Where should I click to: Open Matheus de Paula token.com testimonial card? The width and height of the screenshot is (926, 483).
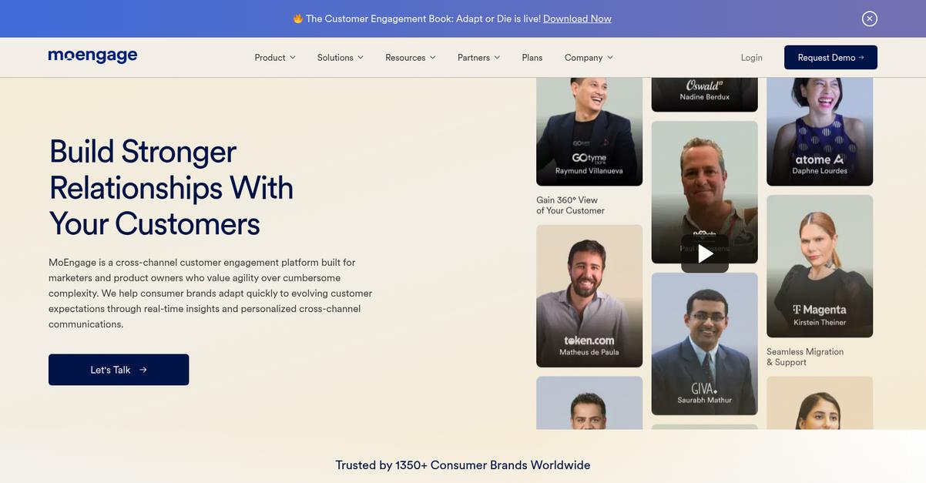coord(589,296)
